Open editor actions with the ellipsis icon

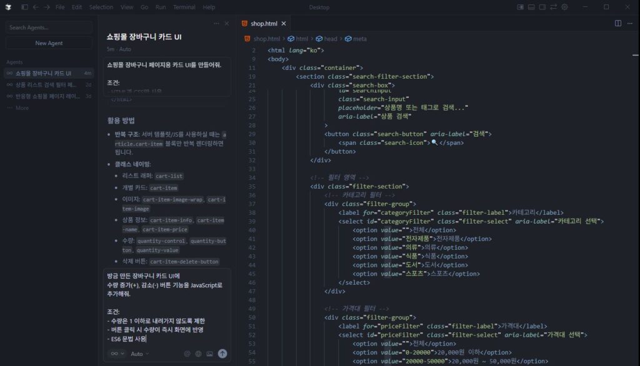point(629,22)
